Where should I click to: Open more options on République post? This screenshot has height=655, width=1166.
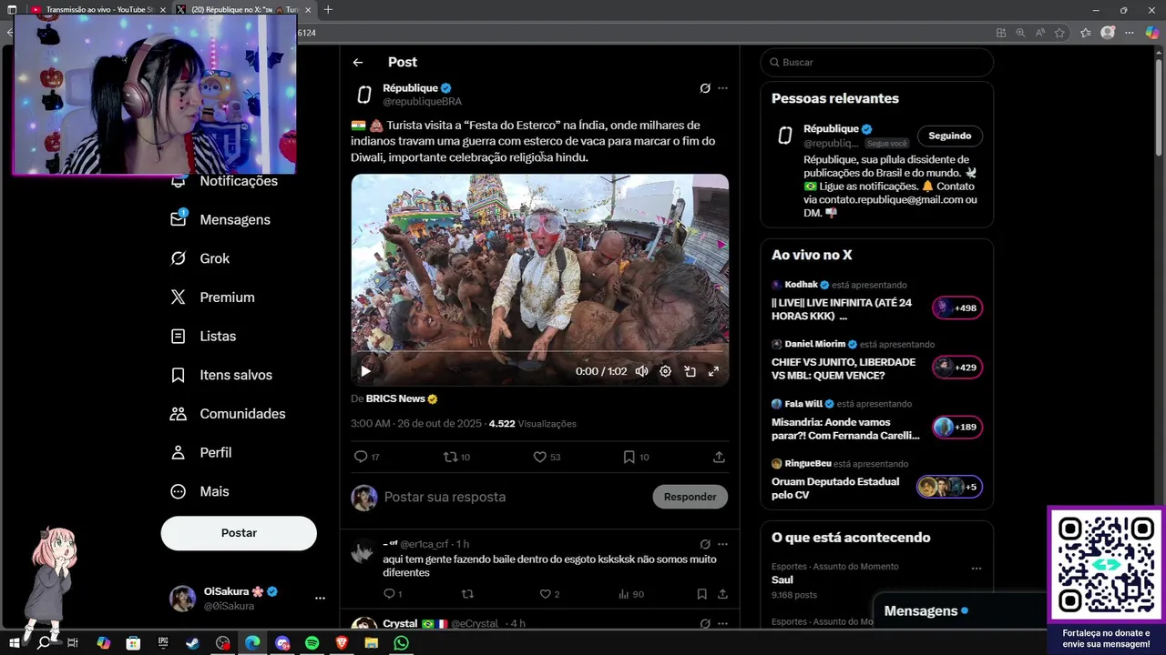coord(722,88)
